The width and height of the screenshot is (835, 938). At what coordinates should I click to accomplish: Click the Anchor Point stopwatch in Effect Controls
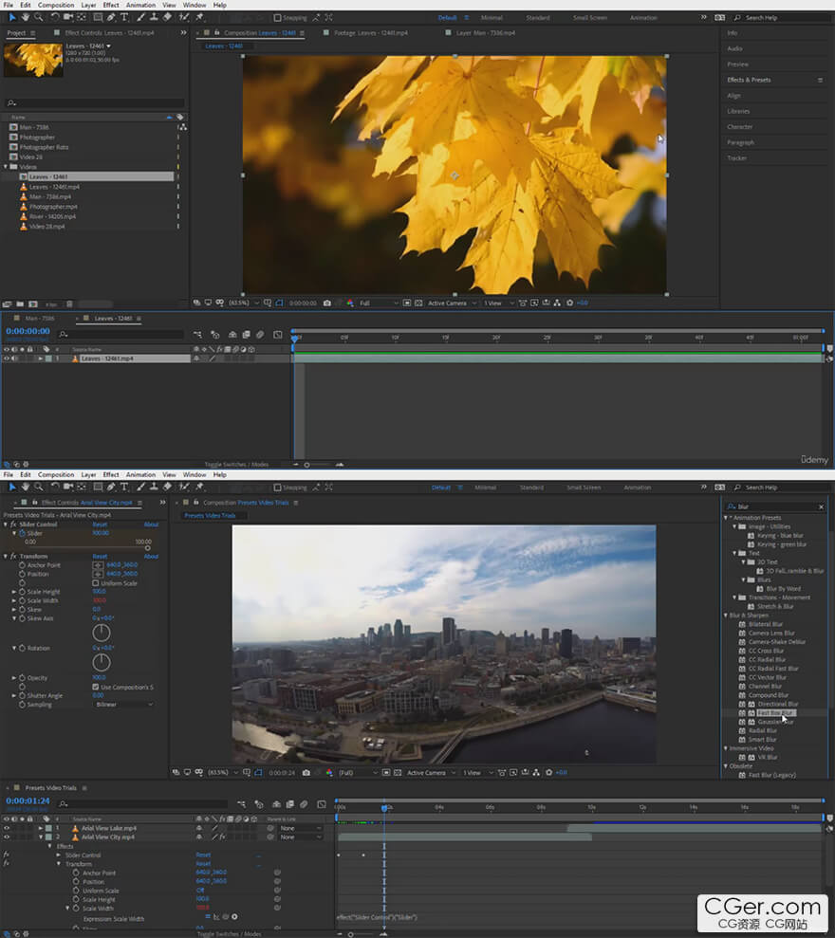[x=22, y=564]
